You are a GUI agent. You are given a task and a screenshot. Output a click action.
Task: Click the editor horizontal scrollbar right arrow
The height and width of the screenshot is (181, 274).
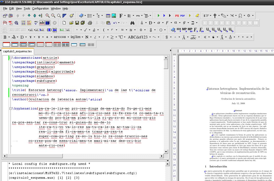pyautogui.click(x=162, y=156)
